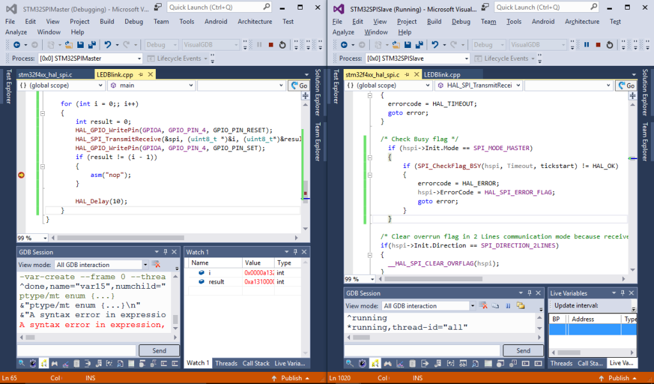Click Stop Debugging in STM32SPIMaster toolbar
This screenshot has width=654, height=384.
(x=271, y=45)
